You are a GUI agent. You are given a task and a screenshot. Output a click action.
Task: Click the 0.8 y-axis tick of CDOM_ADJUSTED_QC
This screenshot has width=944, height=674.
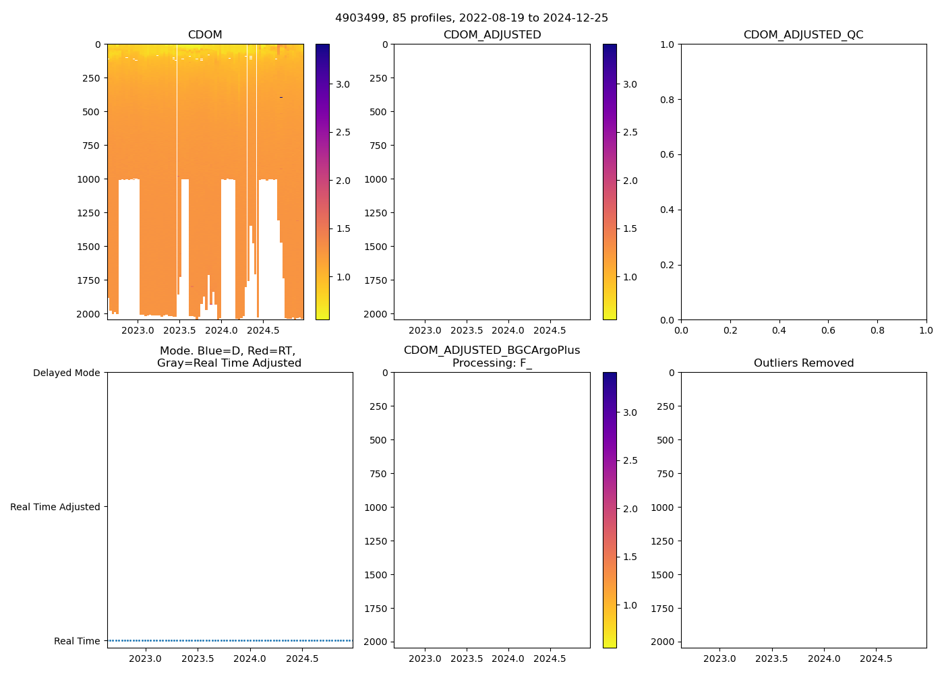668,100
